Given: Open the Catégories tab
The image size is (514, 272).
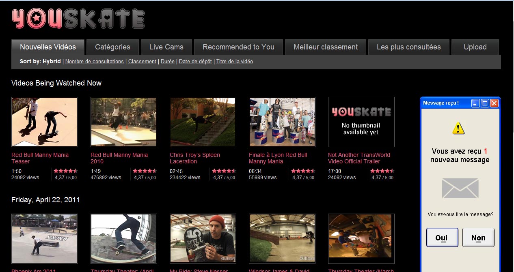Looking at the screenshot, I should (112, 47).
